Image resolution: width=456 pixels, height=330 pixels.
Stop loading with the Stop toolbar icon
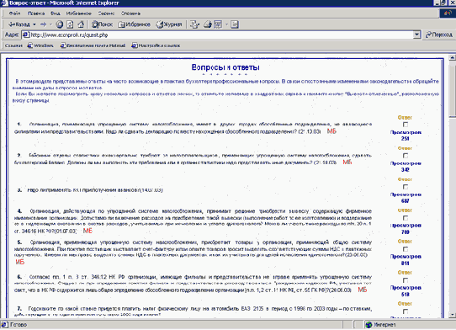[60, 24]
